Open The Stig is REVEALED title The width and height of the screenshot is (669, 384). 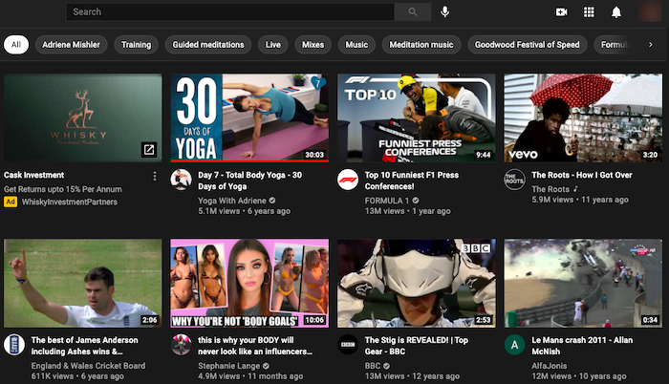417,346
